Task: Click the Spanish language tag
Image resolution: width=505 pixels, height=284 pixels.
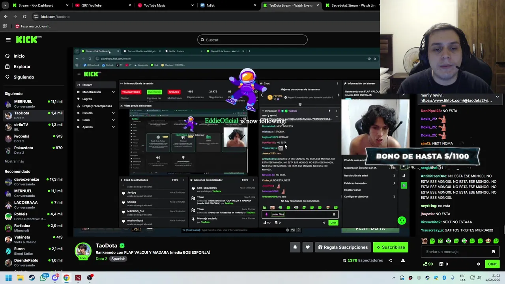Action: (x=118, y=259)
